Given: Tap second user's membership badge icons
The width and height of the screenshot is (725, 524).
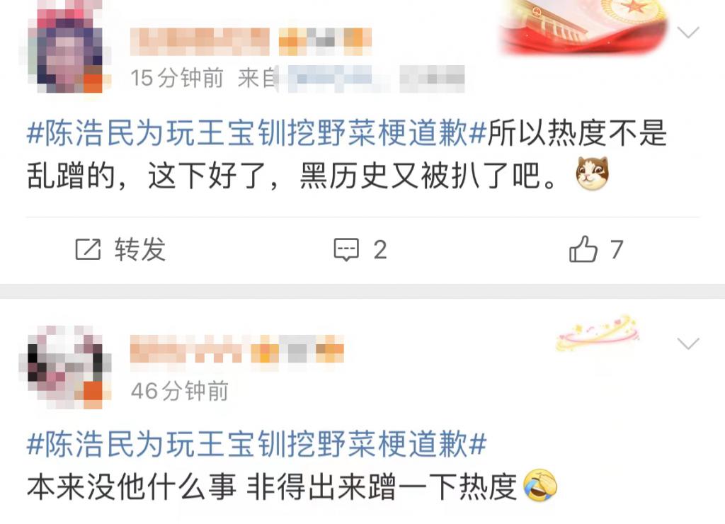Looking at the screenshot, I should pyautogui.click(x=297, y=348).
